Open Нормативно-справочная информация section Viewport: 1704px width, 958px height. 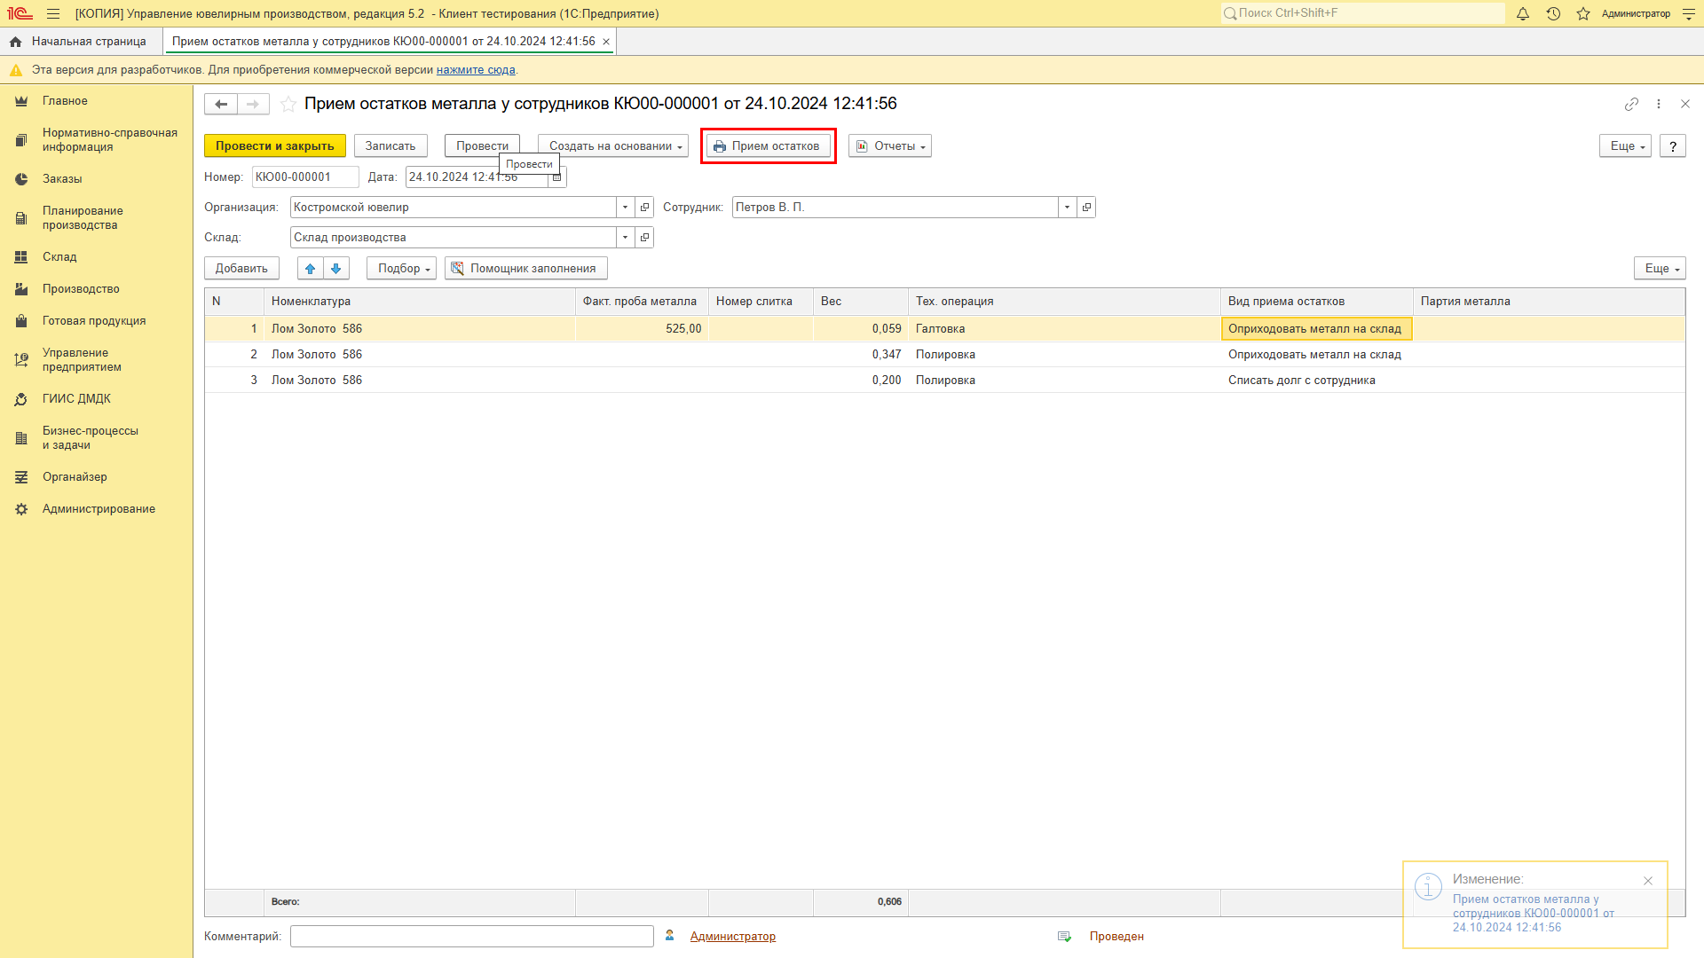pos(110,140)
